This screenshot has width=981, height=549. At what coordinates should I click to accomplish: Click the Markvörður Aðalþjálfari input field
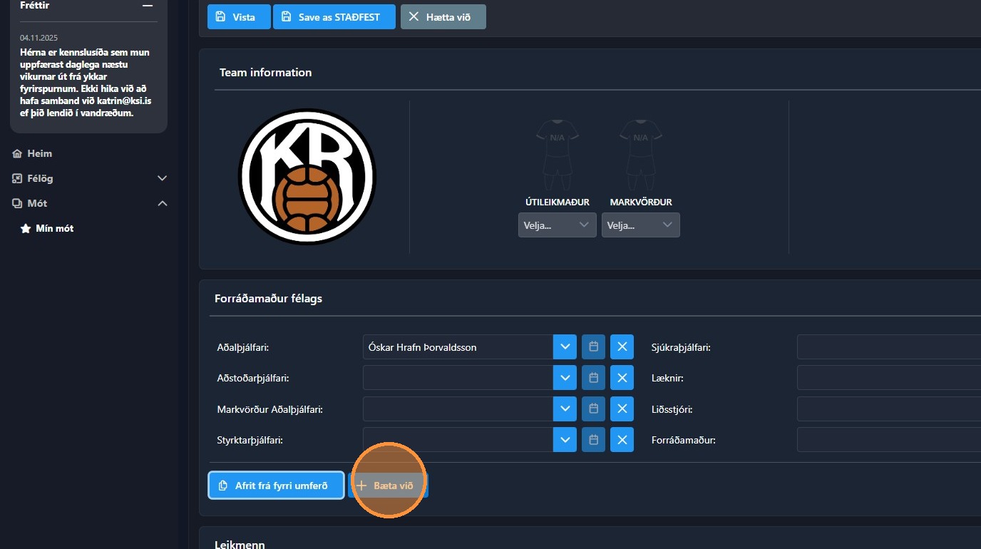pyautogui.click(x=458, y=409)
